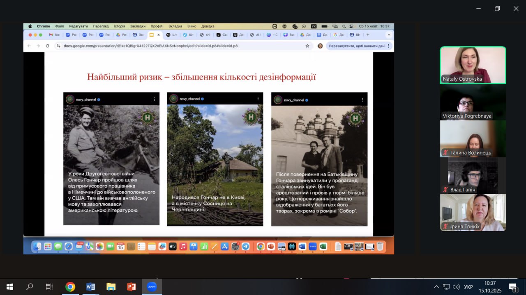Open File Explorer from the taskbar
Image resolution: width=526 pixels, height=295 pixels.
(111, 287)
